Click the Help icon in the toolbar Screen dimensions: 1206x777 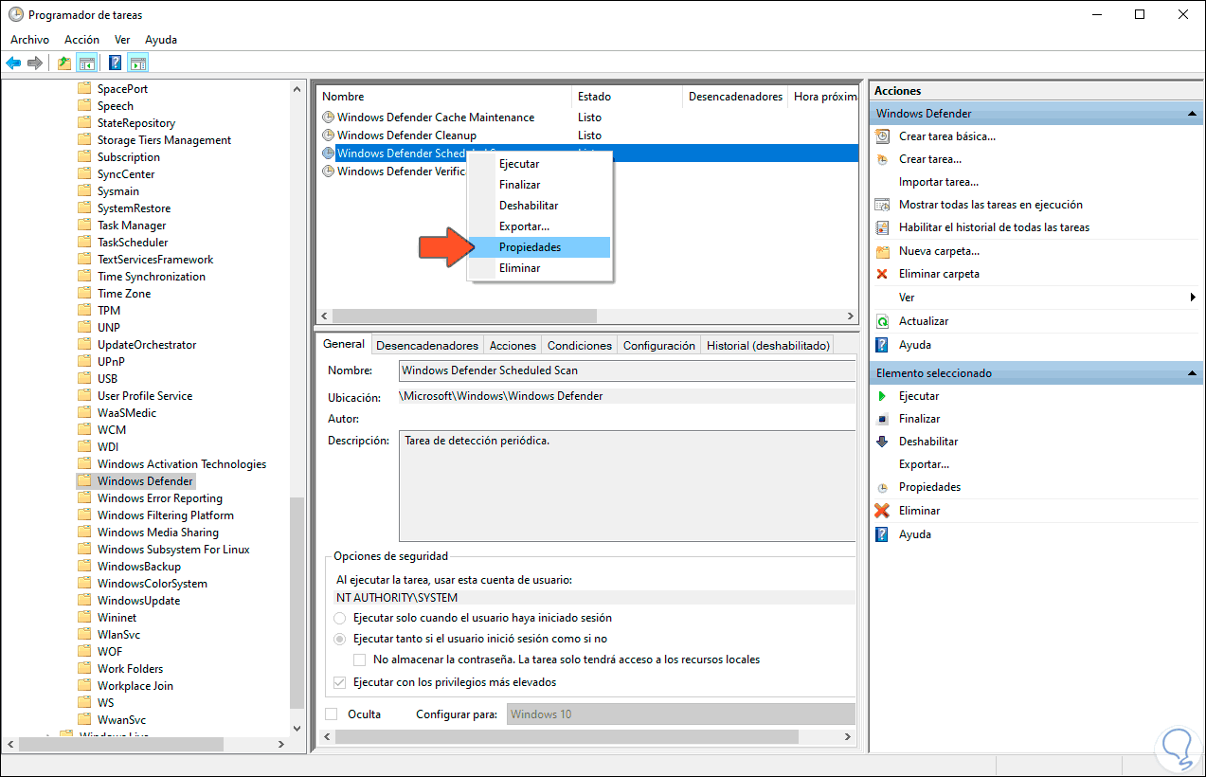click(114, 63)
